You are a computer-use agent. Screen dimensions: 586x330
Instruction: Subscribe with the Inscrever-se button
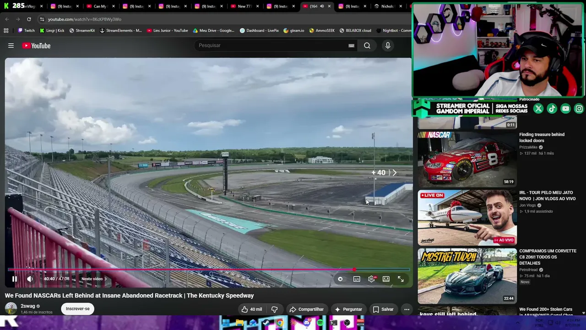78,308
